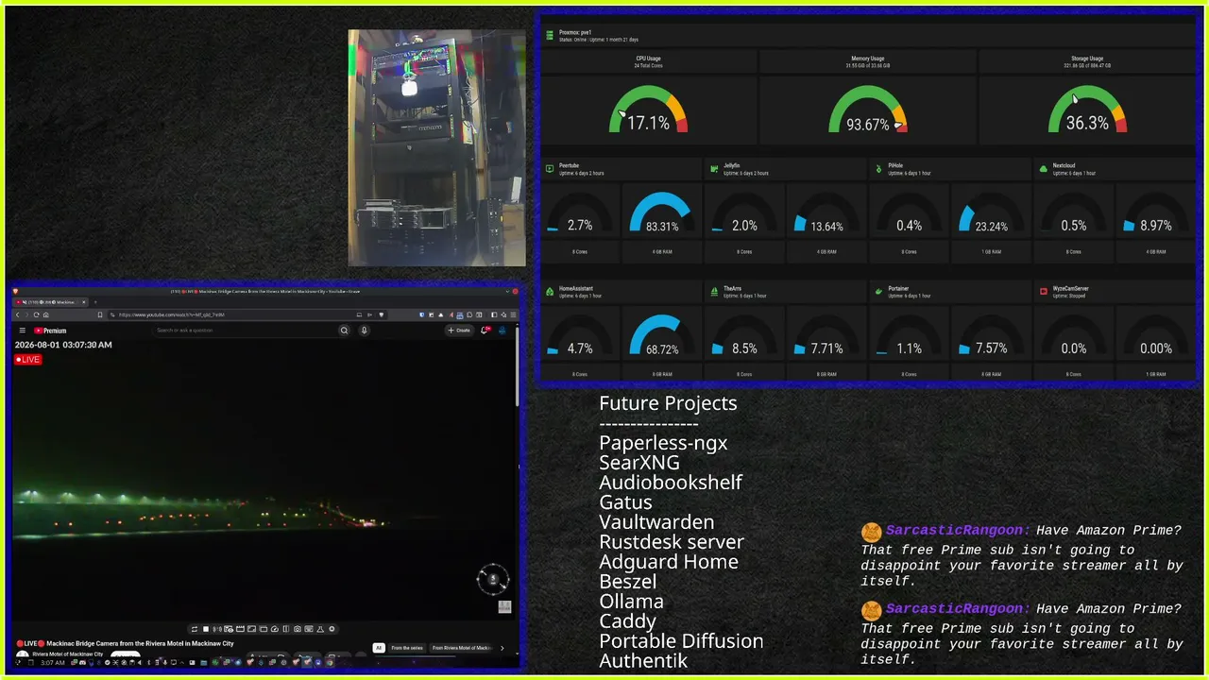Click the "Future Projects" heading
The width and height of the screenshot is (1209, 680).
tap(668, 403)
